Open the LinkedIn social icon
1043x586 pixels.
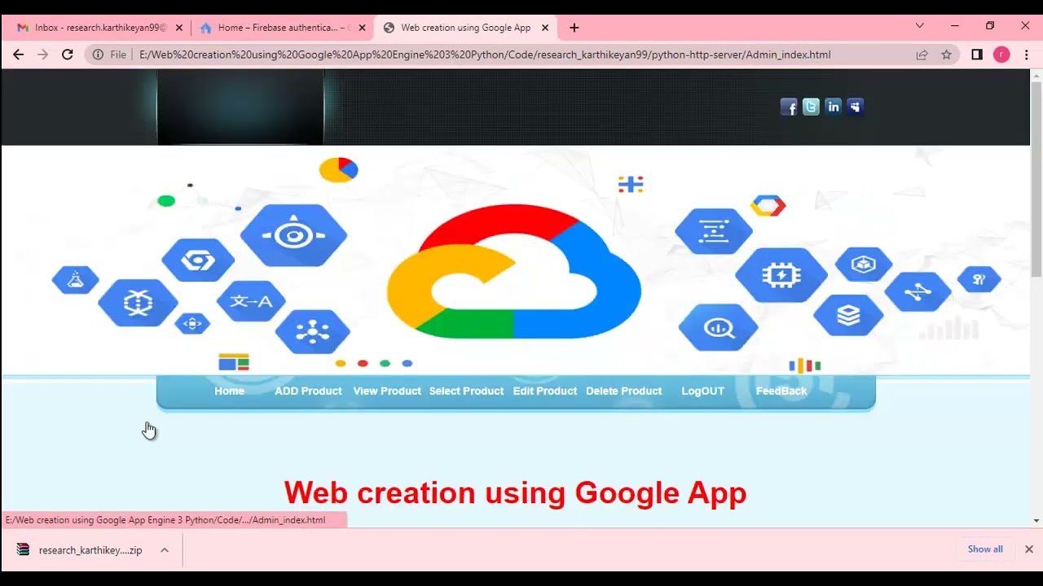[x=833, y=107]
